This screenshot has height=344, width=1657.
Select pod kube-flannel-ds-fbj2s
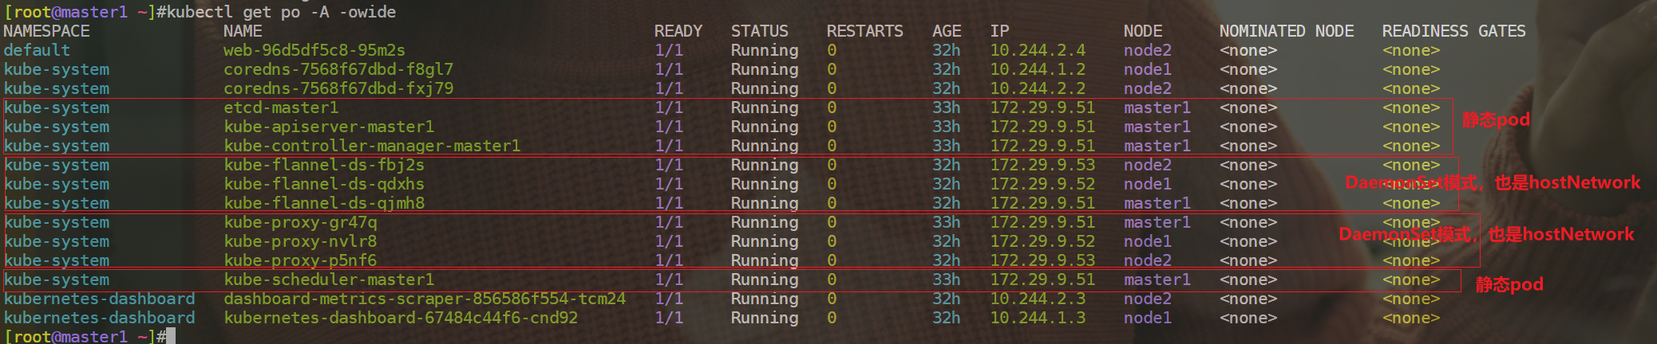click(324, 165)
